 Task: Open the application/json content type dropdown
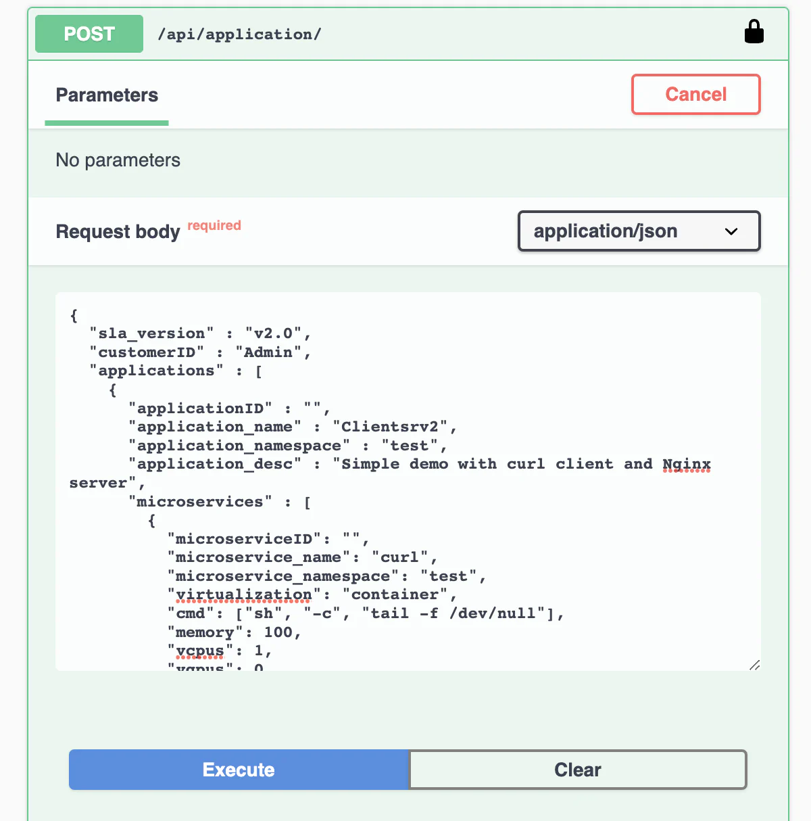[638, 231]
